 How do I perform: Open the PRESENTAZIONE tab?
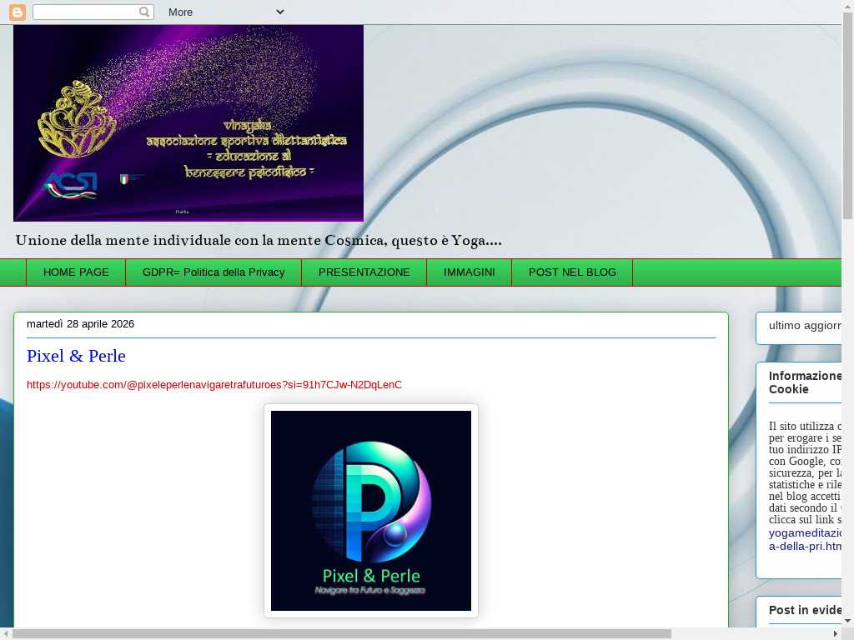click(x=364, y=272)
